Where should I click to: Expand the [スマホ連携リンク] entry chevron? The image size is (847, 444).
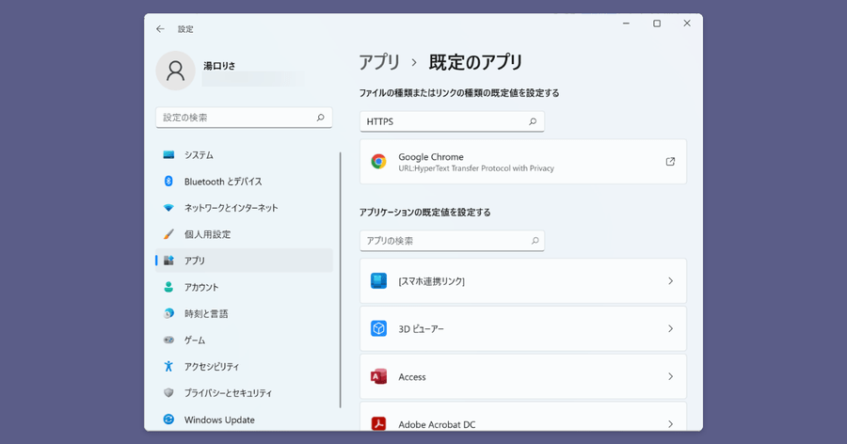pyautogui.click(x=670, y=281)
